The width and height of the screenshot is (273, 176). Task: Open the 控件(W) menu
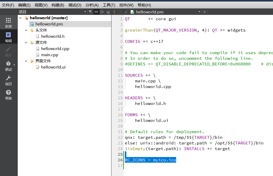(x=126, y=5)
